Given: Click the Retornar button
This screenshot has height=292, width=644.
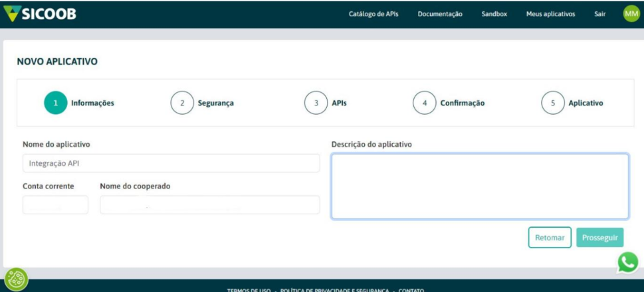Looking at the screenshot, I should pyautogui.click(x=550, y=238).
